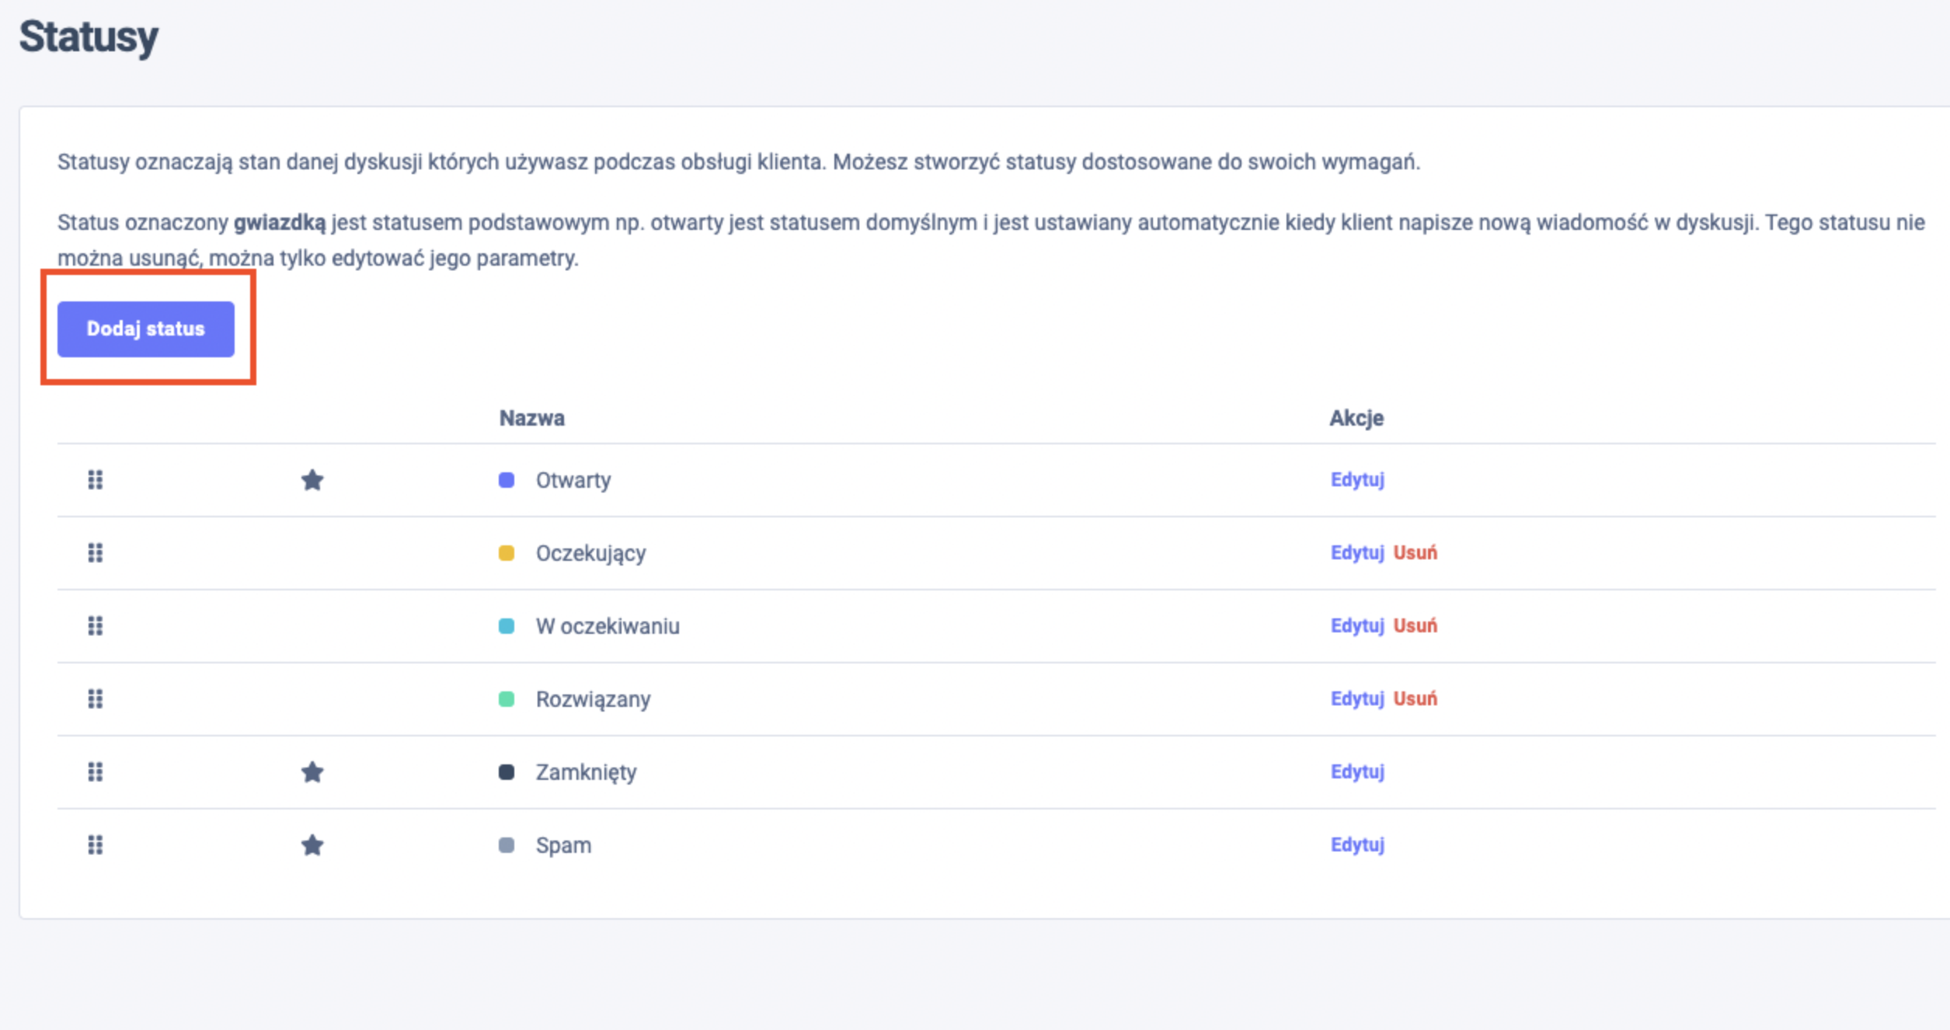Click the drag handle for W oczekiwaniu row
Screen dimensions: 1950x1030
(x=95, y=626)
